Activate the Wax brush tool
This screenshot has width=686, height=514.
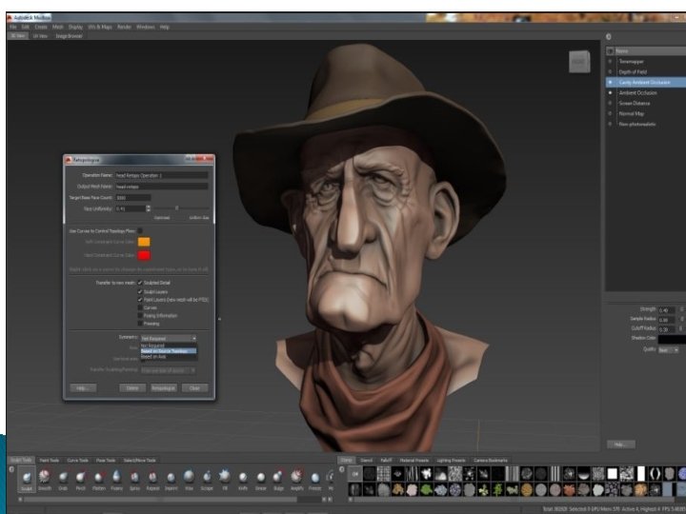click(187, 476)
